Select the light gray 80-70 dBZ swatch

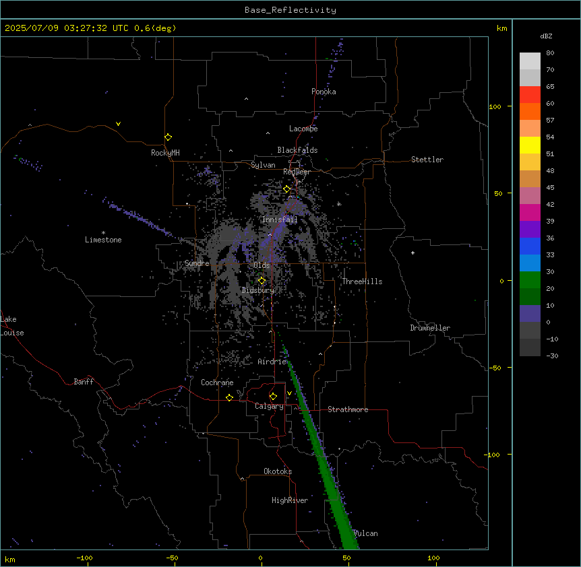coord(530,61)
